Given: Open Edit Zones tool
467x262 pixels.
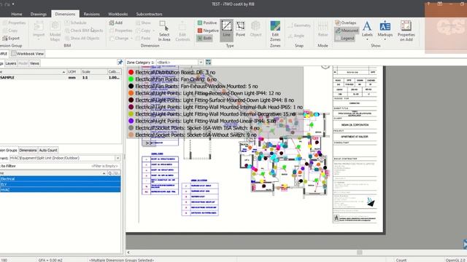Looking at the screenshot, I should point(275,31).
